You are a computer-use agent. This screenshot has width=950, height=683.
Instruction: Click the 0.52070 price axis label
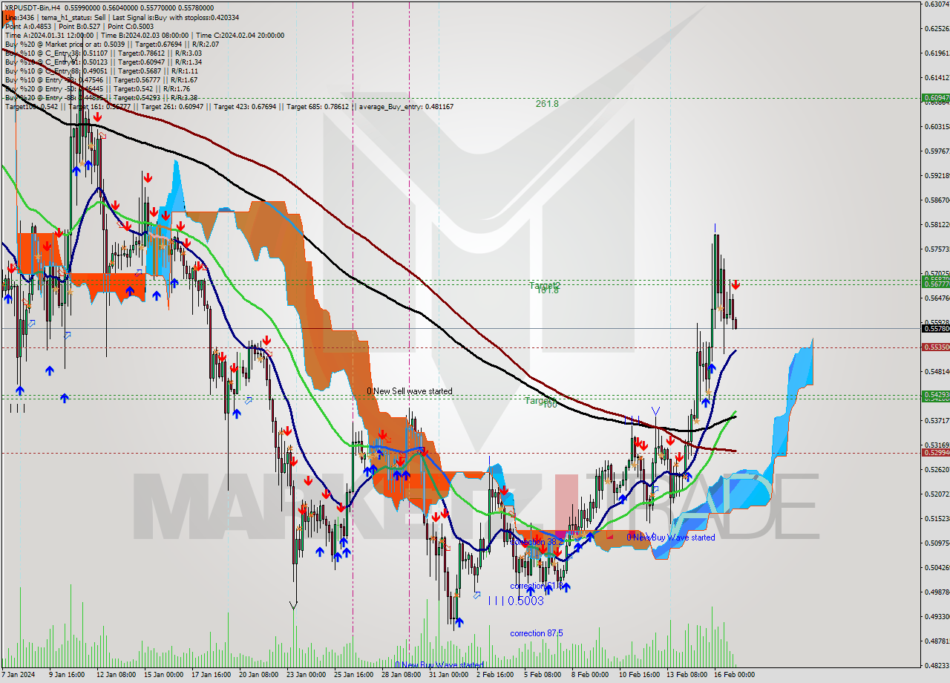[936, 494]
